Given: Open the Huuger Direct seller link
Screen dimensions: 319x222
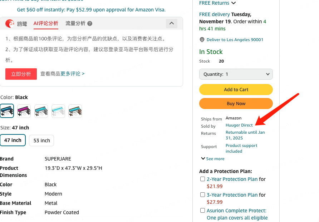Looking at the screenshot, I should [239, 125].
